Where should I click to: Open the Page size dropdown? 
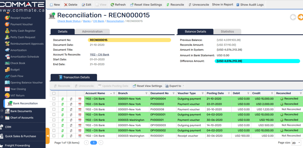[296, 143]
